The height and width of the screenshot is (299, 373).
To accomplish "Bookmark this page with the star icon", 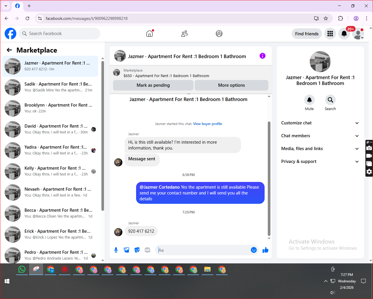I will (326, 18).
